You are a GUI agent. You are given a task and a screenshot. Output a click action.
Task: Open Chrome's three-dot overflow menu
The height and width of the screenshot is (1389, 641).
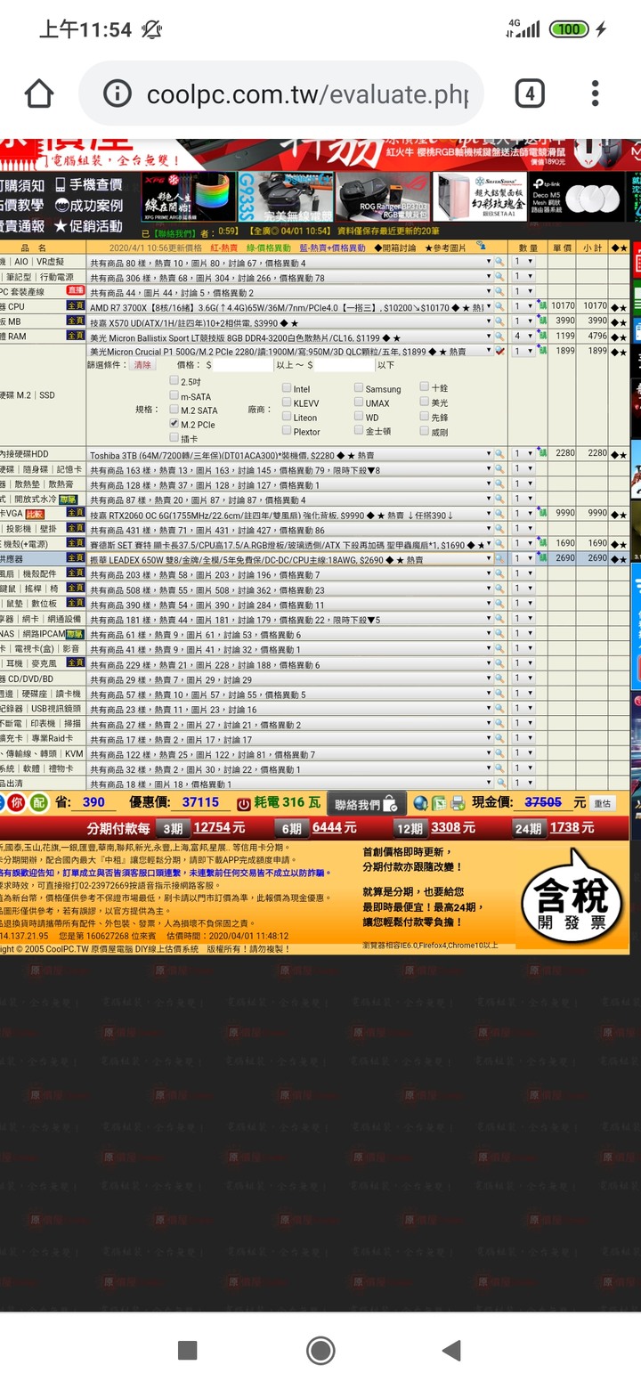(x=595, y=93)
